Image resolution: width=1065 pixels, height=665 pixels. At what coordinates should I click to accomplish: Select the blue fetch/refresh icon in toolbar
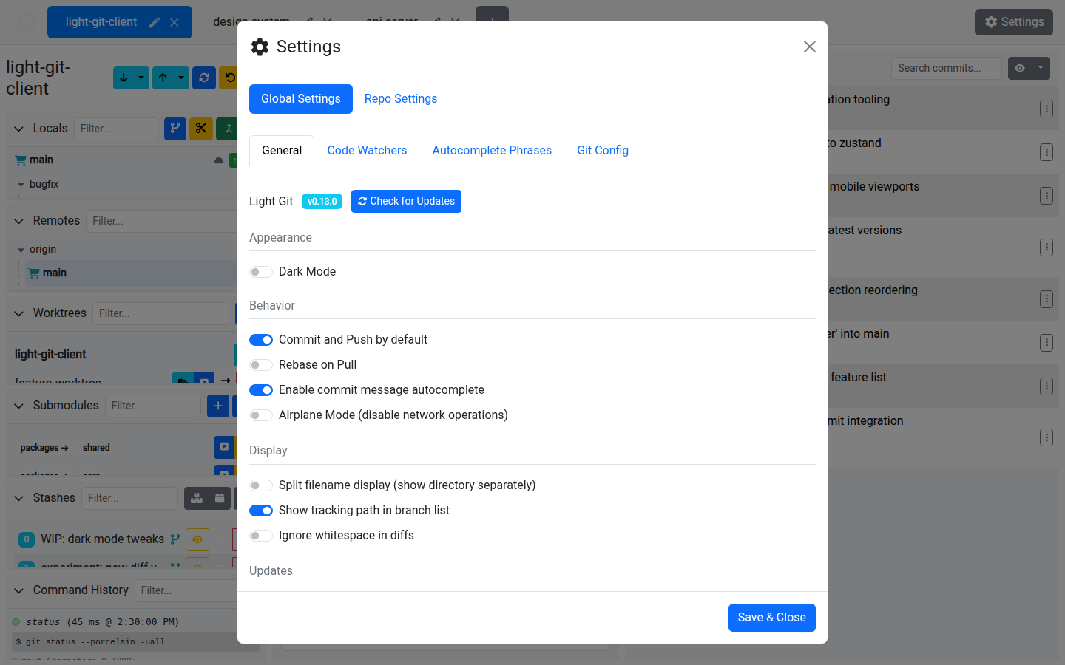click(204, 78)
